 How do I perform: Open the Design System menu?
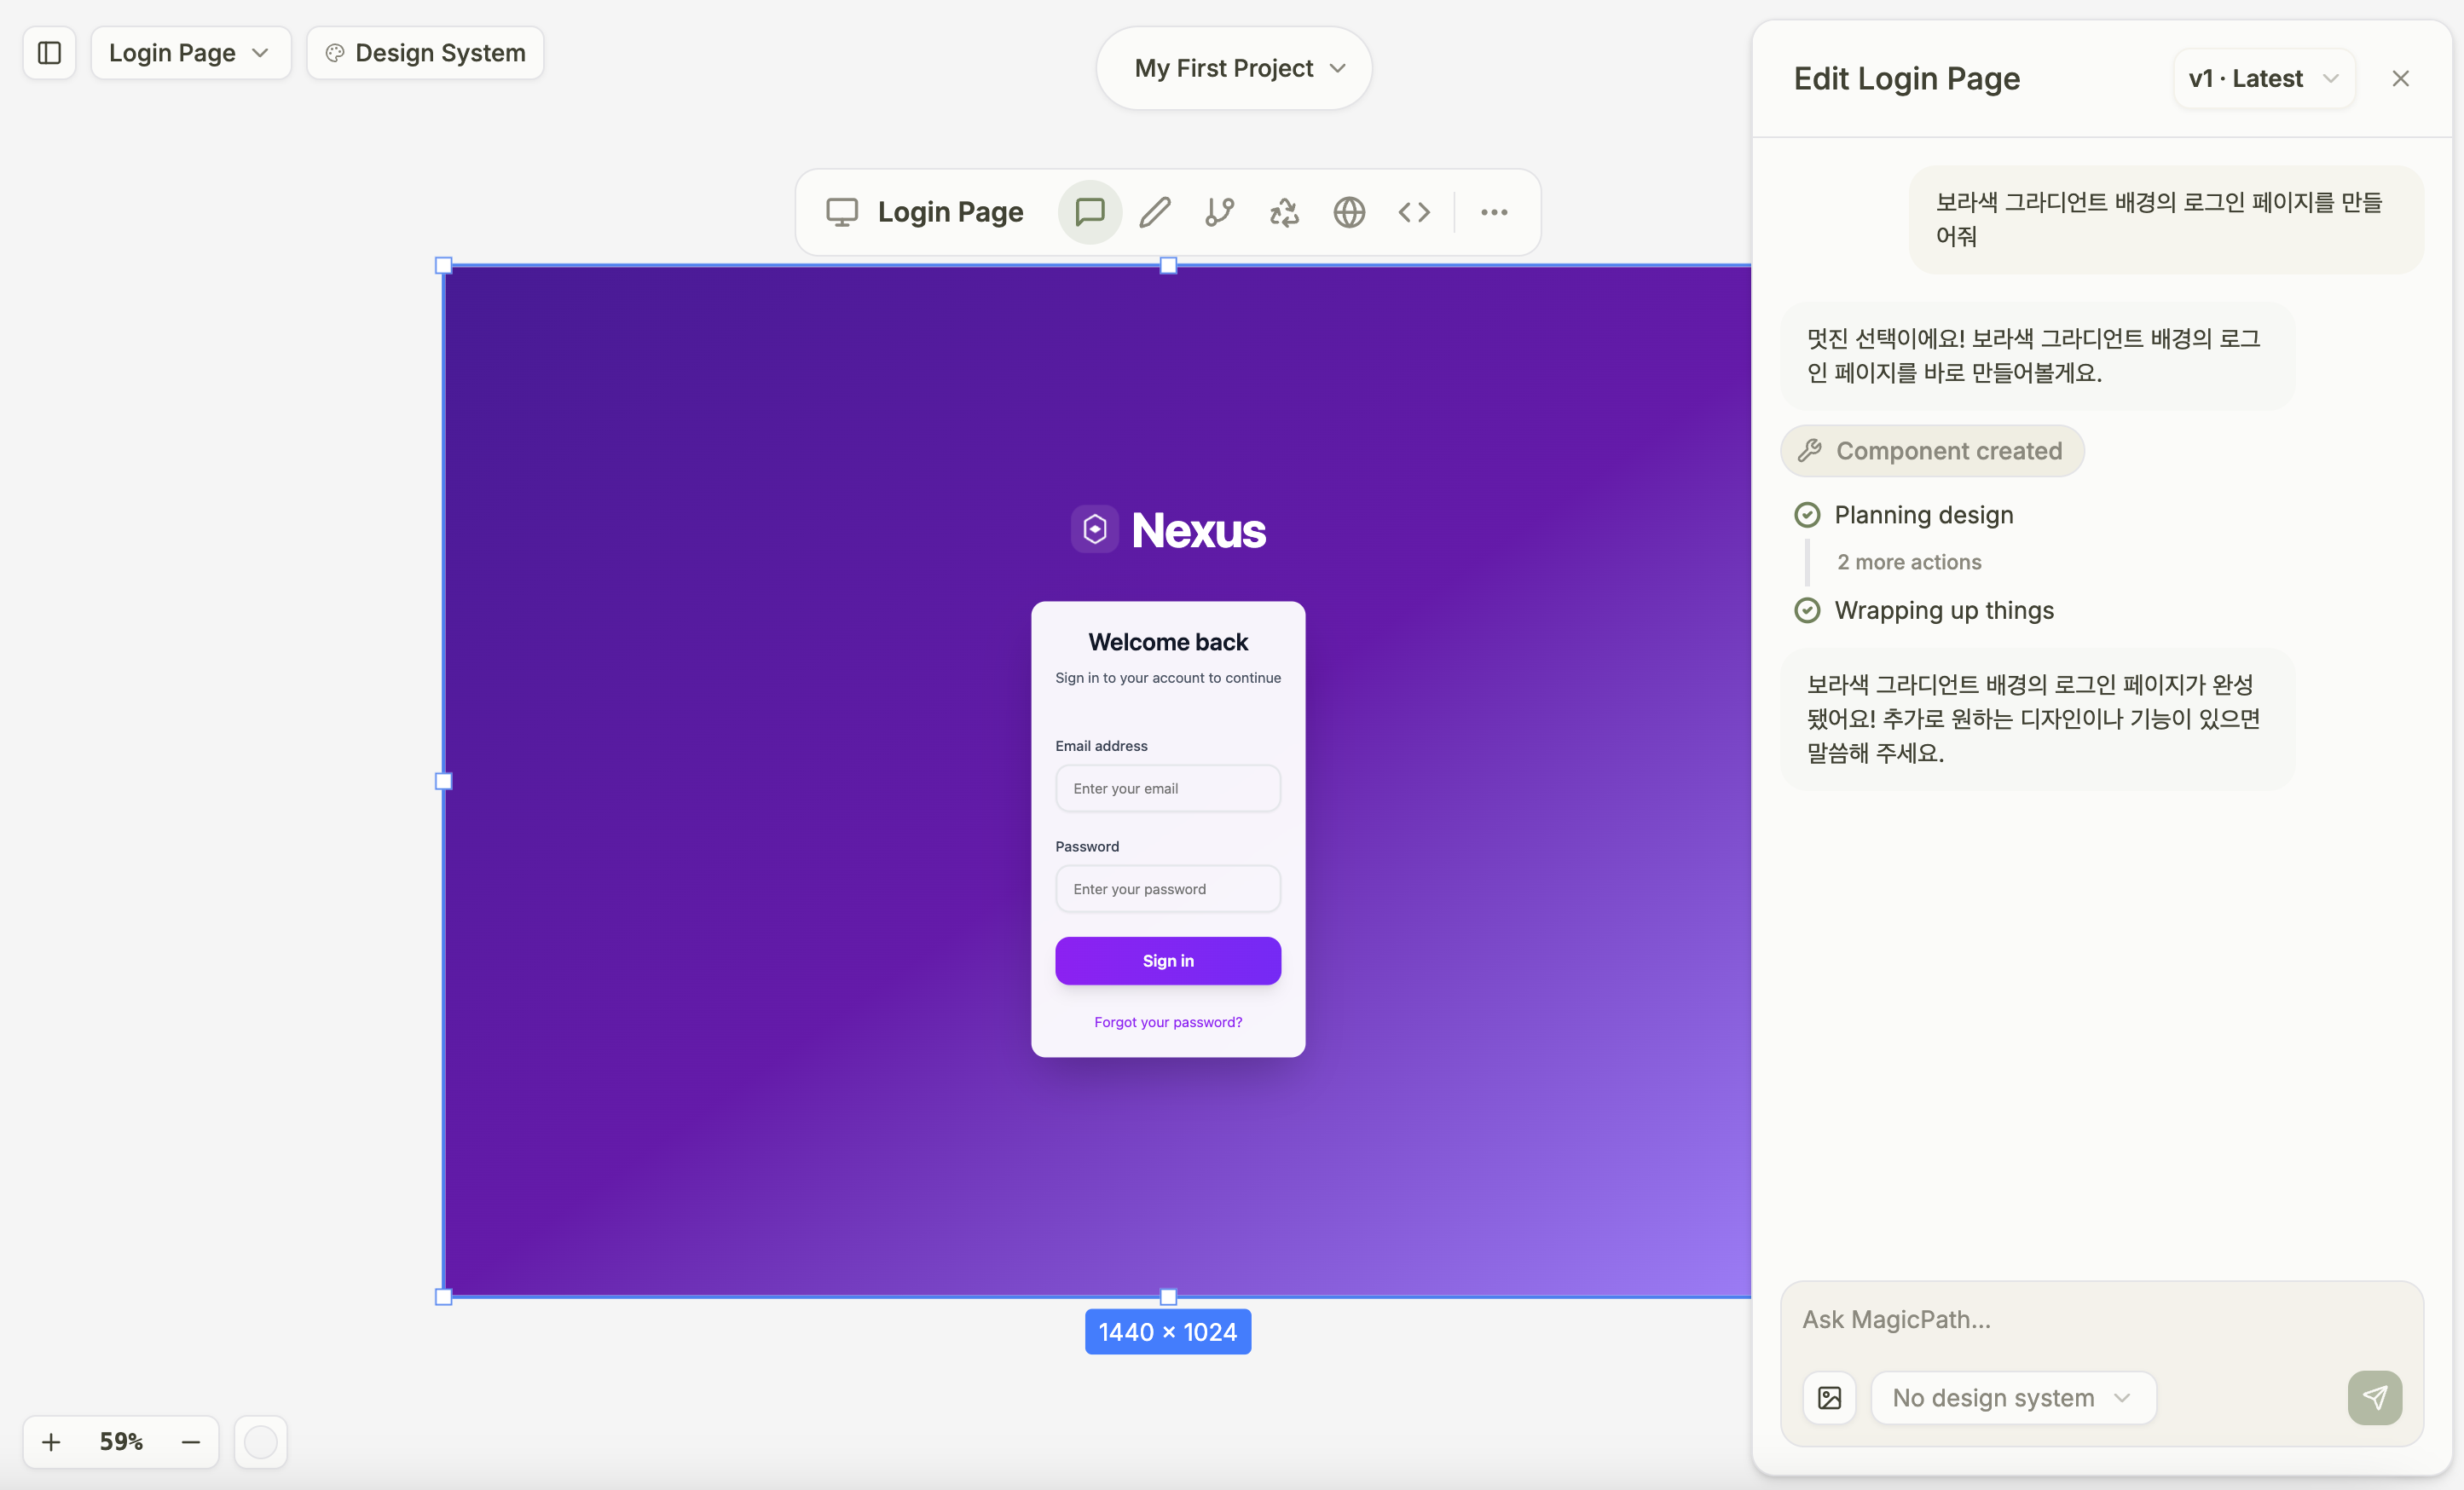(x=424, y=52)
